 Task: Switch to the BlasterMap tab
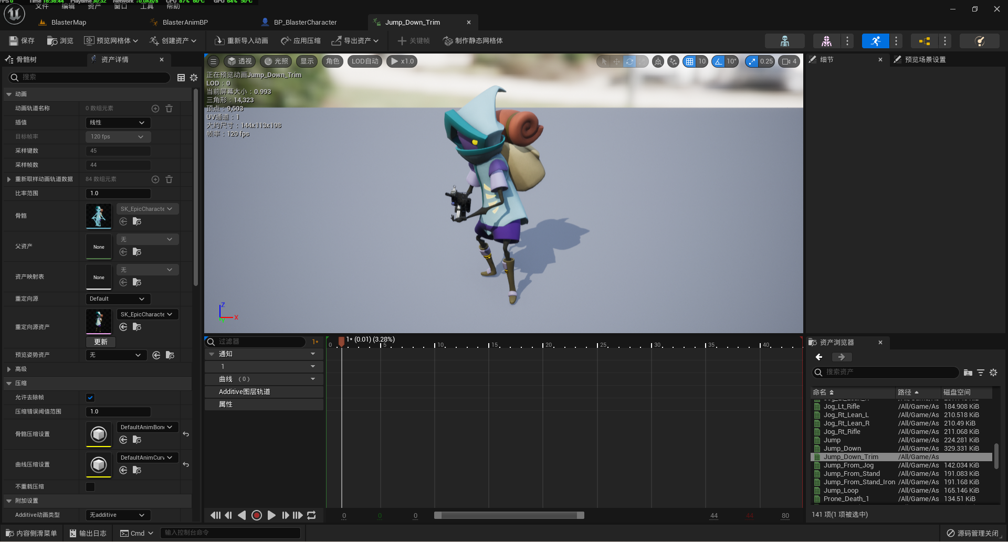(69, 23)
